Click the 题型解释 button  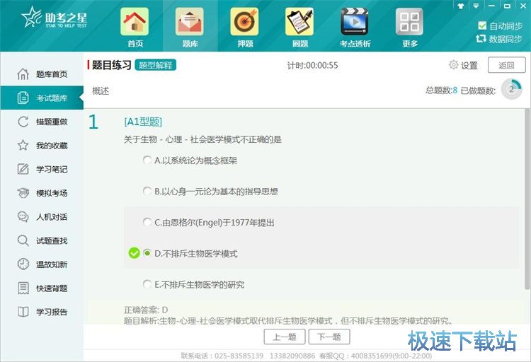pyautogui.click(x=156, y=65)
